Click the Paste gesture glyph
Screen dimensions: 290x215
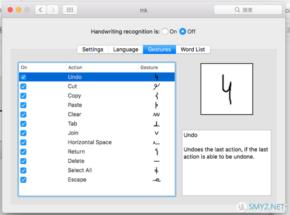(156, 105)
